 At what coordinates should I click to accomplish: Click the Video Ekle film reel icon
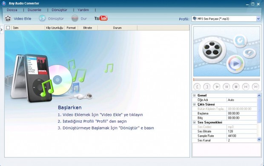coord(8,19)
